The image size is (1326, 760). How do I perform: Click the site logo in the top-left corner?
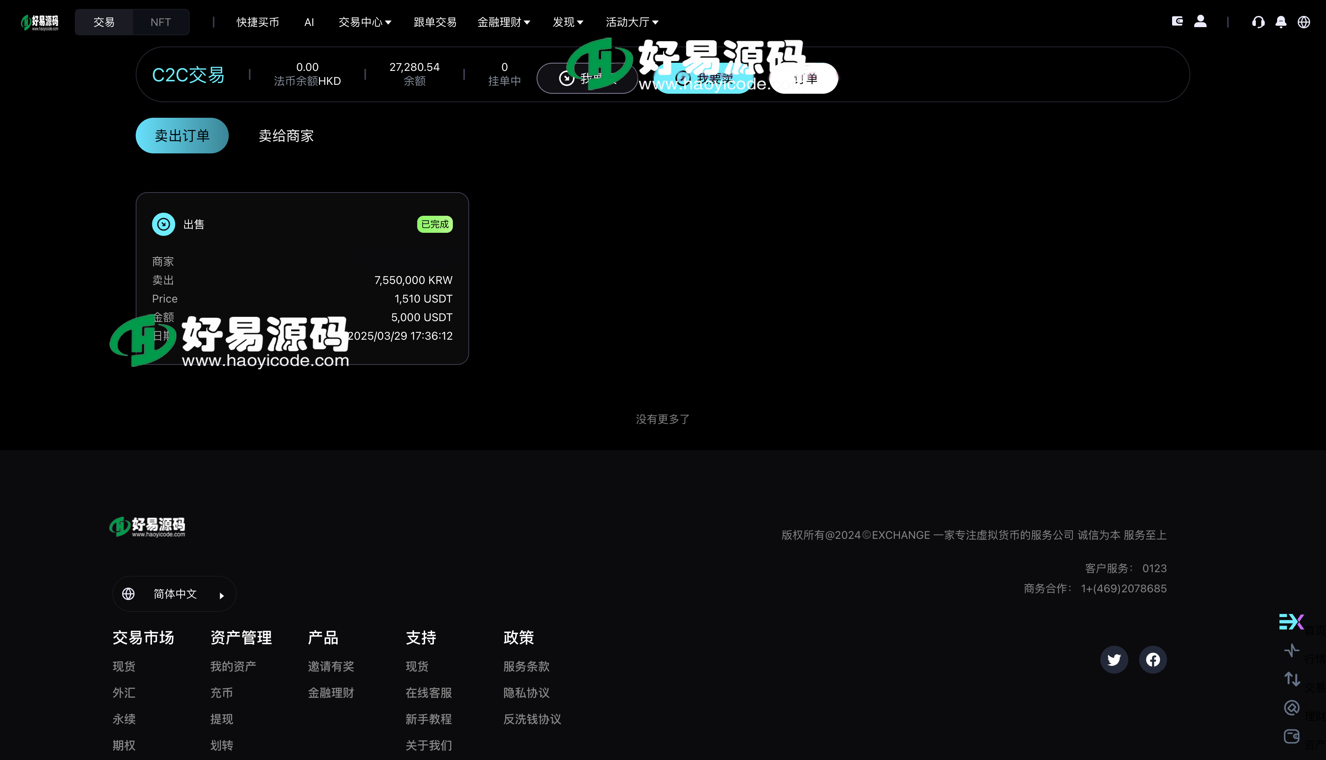click(x=40, y=22)
